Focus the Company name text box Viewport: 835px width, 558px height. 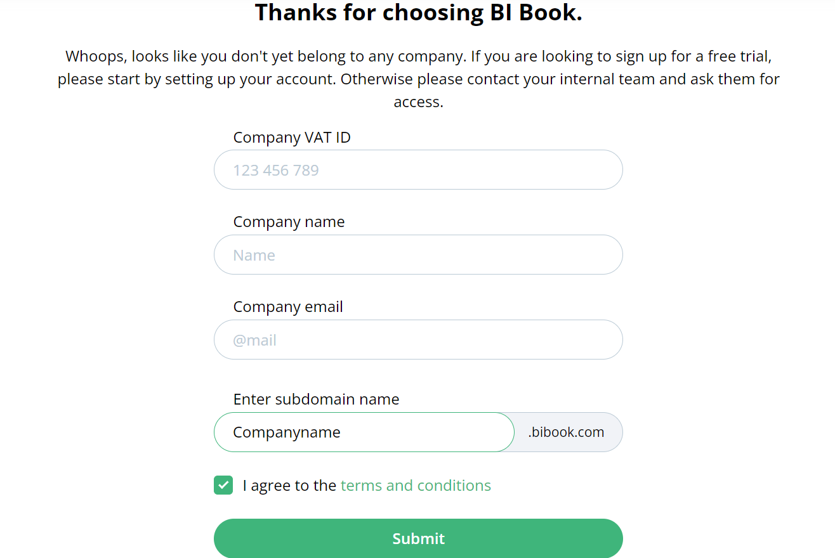(x=417, y=255)
